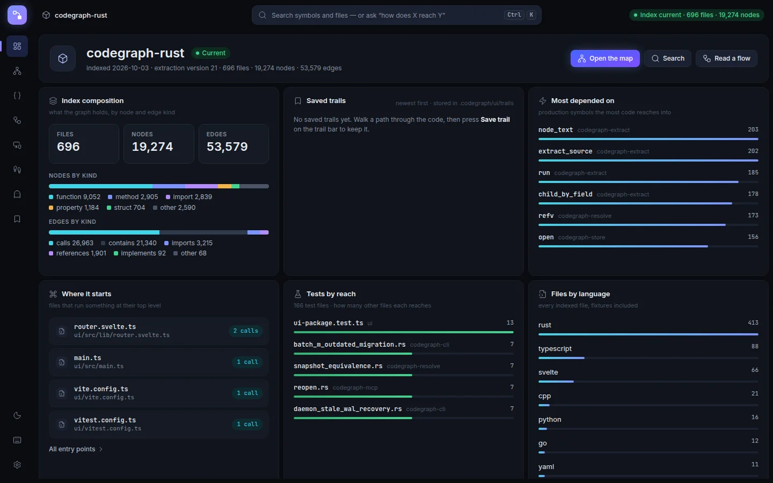
Task: Open snapshot_equivalence.rs test row
Action: point(404,369)
